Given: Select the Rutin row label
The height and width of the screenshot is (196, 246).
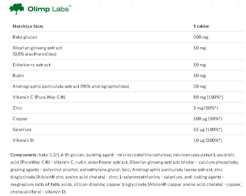Looking at the screenshot, I should 18,76.
